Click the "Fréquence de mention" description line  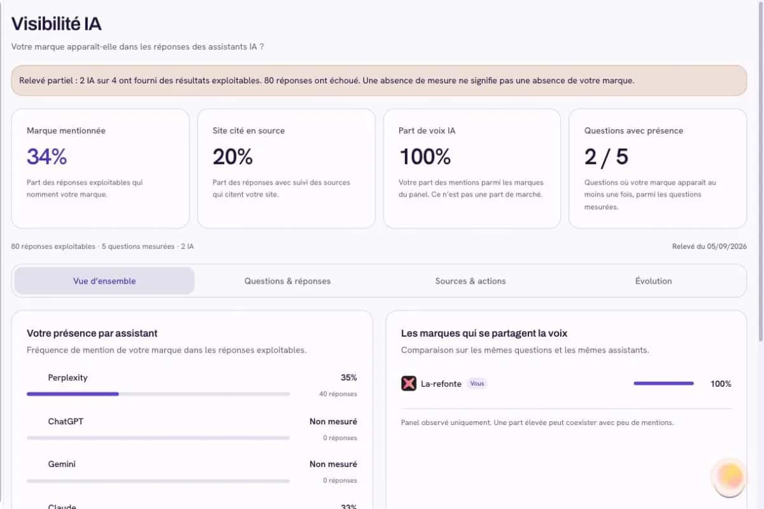(x=167, y=350)
